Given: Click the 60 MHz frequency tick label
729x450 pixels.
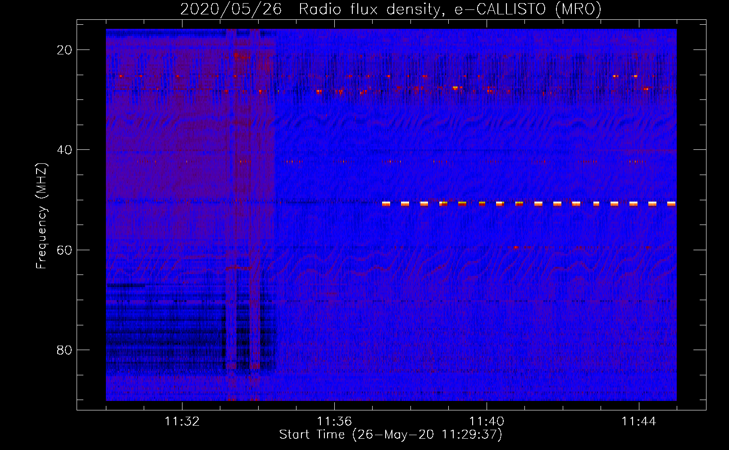Looking at the screenshot, I should tap(64, 250).
